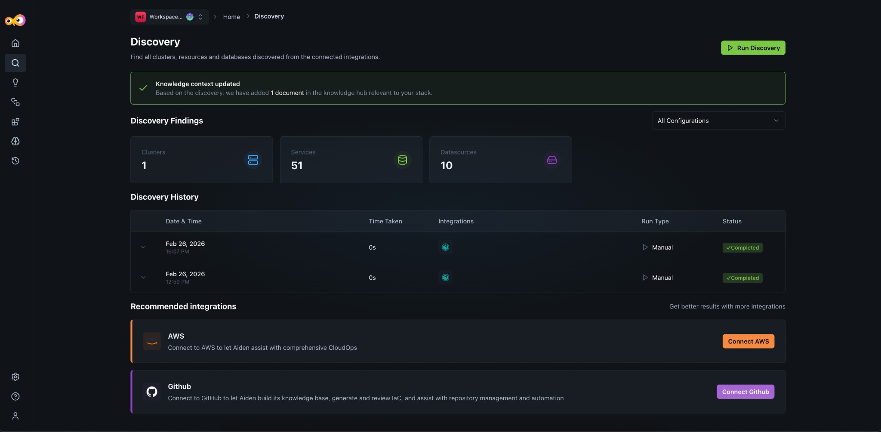Click the help question mark icon
Screen dimensions: 881x432
[x=15, y=396]
